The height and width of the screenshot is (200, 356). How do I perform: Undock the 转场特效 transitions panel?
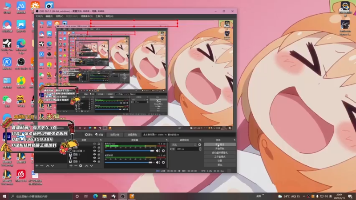(200, 140)
